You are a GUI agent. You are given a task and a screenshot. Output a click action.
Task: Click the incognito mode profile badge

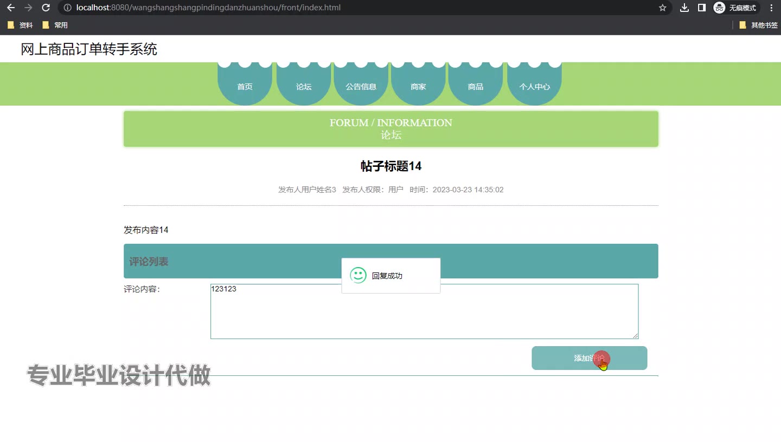click(x=736, y=8)
